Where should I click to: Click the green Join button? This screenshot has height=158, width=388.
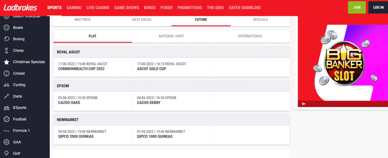pos(357,7)
